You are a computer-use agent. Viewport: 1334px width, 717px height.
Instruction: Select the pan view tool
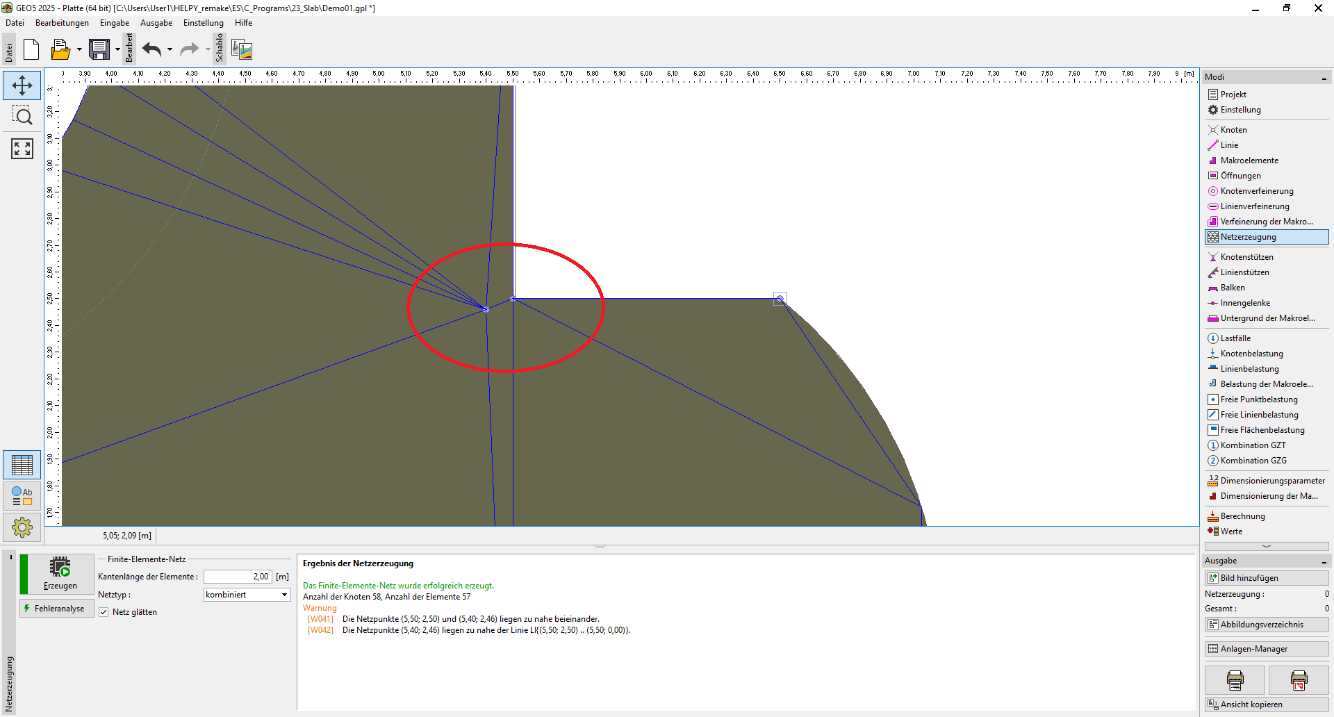(22, 85)
